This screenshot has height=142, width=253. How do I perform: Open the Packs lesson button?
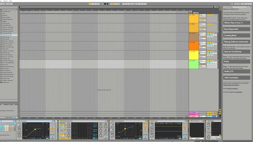236,62
